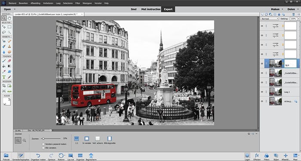Enable 'Vensters passend maken' checkbox
Screen dimensions: 301x161
coord(43,144)
